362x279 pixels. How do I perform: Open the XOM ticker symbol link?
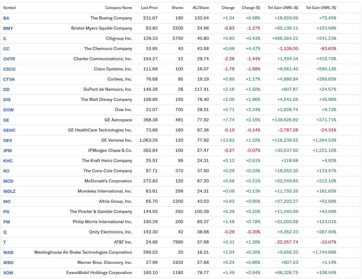tap(8, 273)
